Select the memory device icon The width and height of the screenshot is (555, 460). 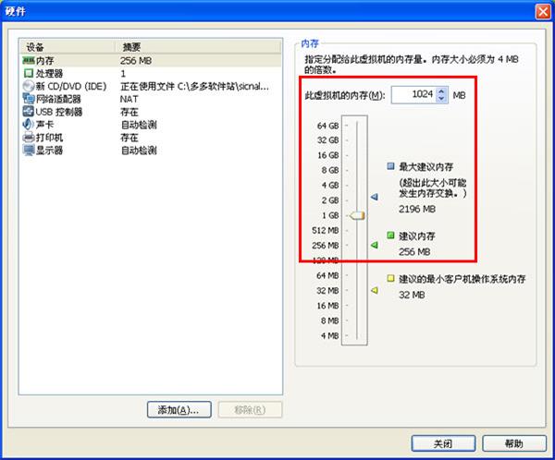pos(29,60)
